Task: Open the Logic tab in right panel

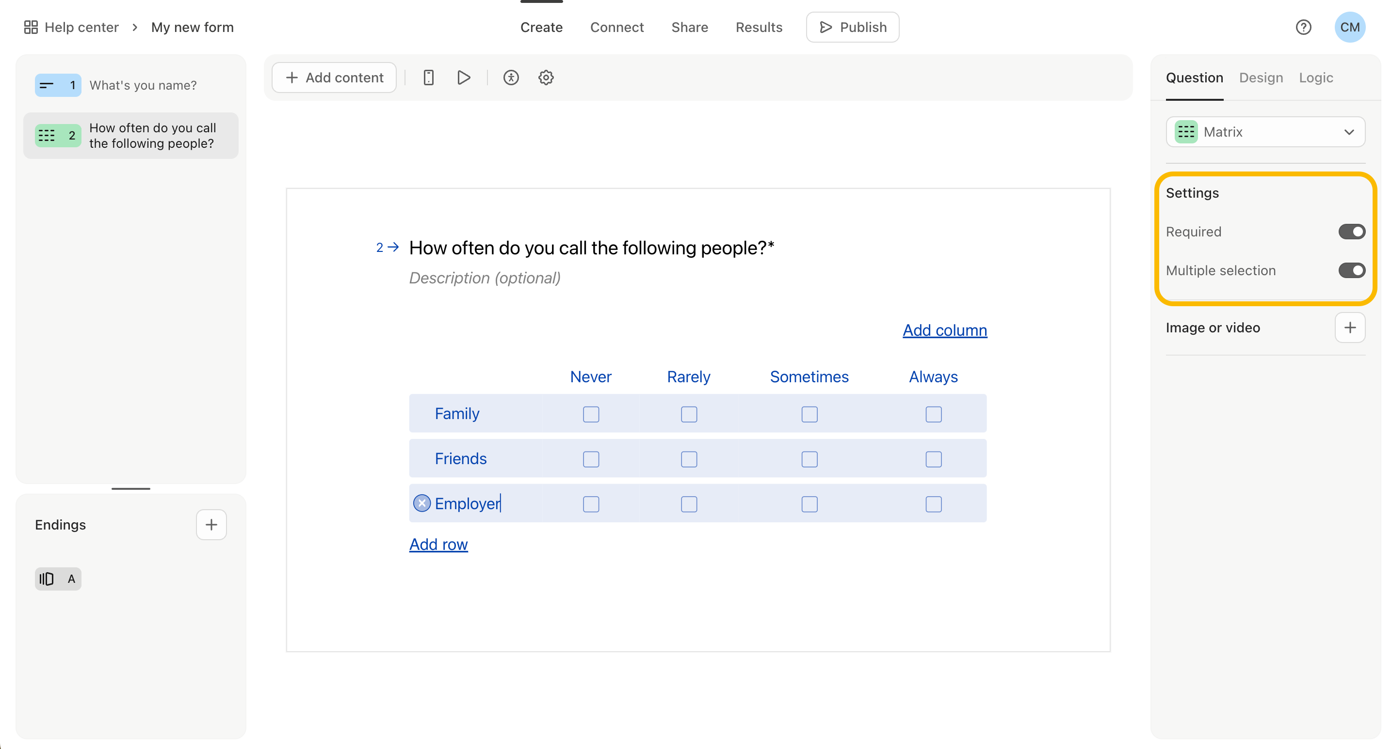Action: (x=1316, y=78)
